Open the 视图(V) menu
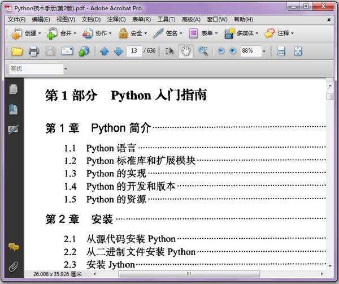Viewport: 339px width, 284px height. [66, 20]
